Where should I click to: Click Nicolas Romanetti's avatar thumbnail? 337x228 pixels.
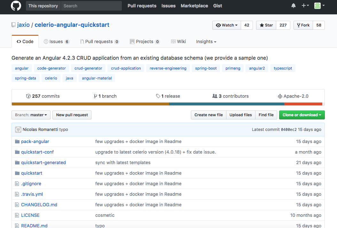(x=18, y=130)
